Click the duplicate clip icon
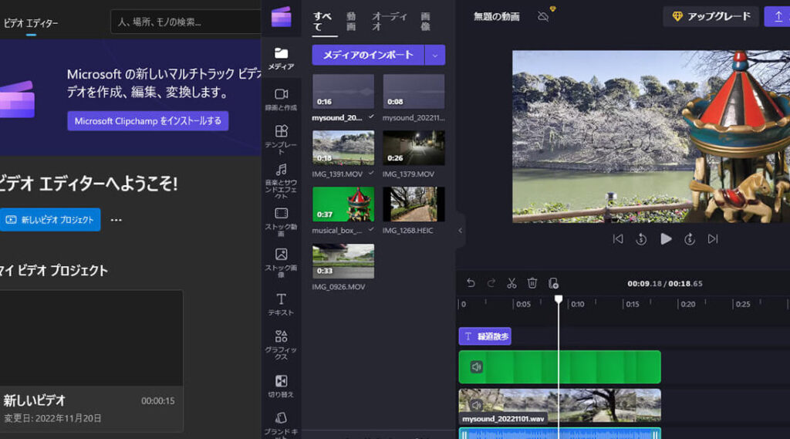 [x=553, y=283]
